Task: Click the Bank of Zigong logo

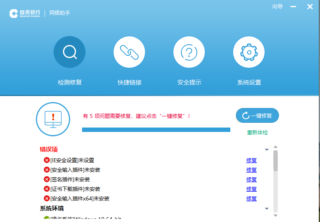Action: tap(25, 13)
